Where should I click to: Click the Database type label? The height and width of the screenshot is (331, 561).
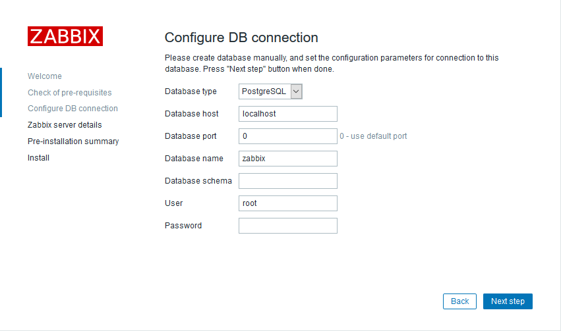[x=191, y=91]
